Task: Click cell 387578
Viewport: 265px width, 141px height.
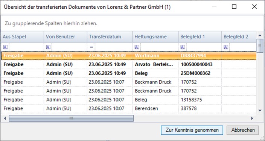Action: click(x=200, y=108)
